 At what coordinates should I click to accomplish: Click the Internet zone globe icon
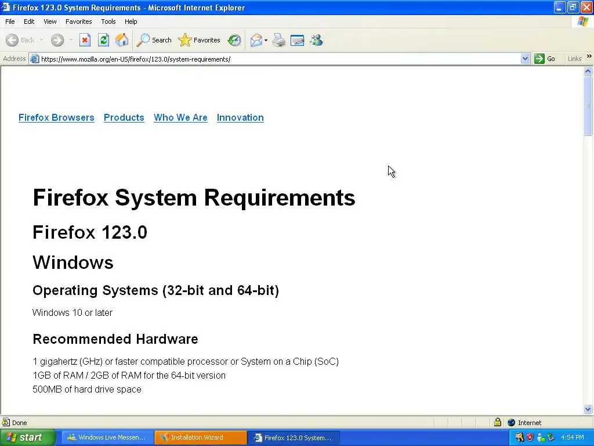512,423
